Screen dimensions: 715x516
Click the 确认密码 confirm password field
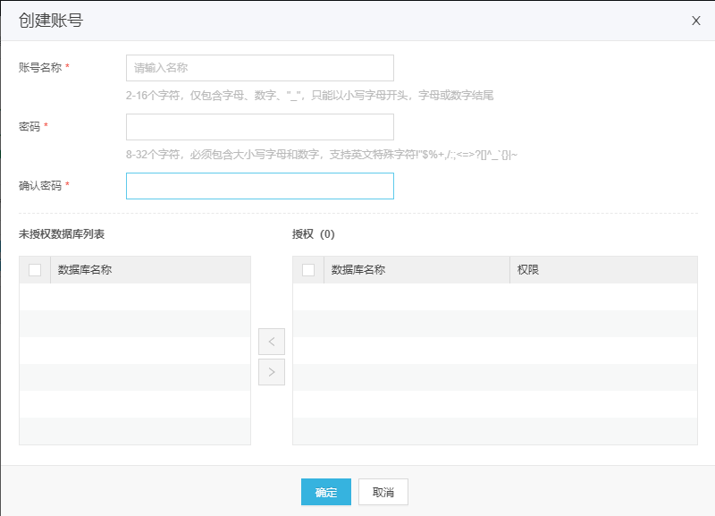(259, 185)
